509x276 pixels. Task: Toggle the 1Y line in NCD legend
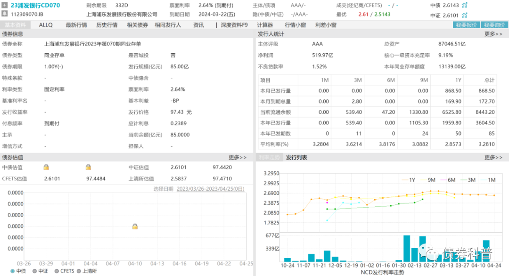[x=408, y=180]
